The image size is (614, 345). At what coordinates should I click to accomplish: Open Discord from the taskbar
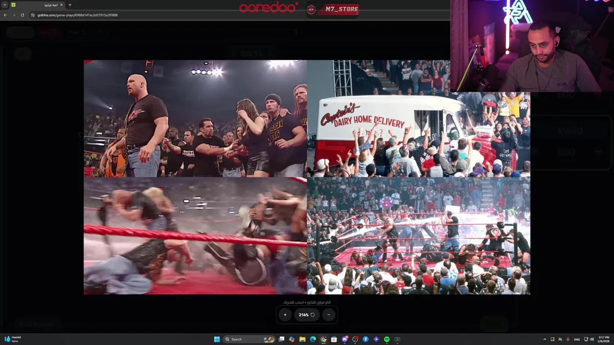pyautogui.click(x=344, y=339)
